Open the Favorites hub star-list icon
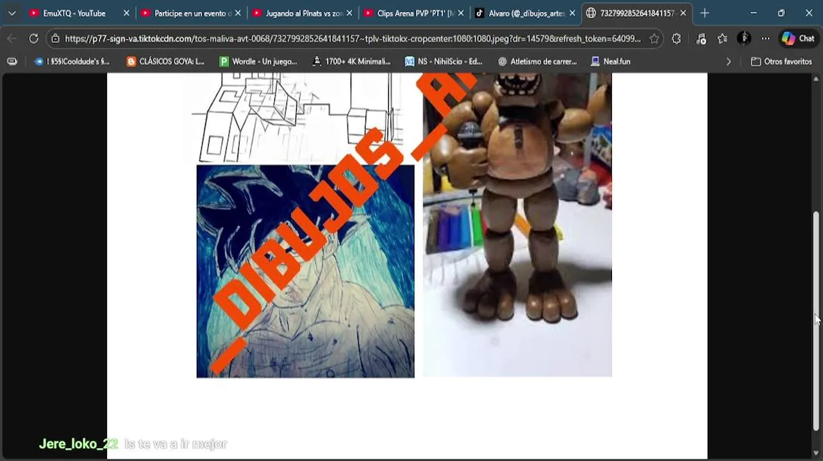Image resolution: width=823 pixels, height=461 pixels. [x=722, y=38]
